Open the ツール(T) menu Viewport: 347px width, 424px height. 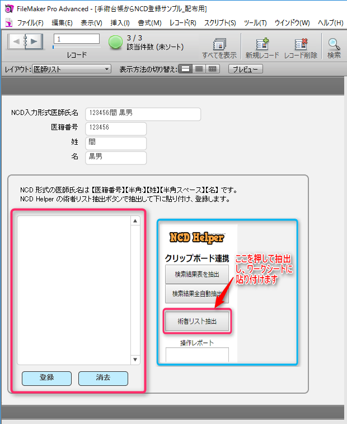pos(255,22)
